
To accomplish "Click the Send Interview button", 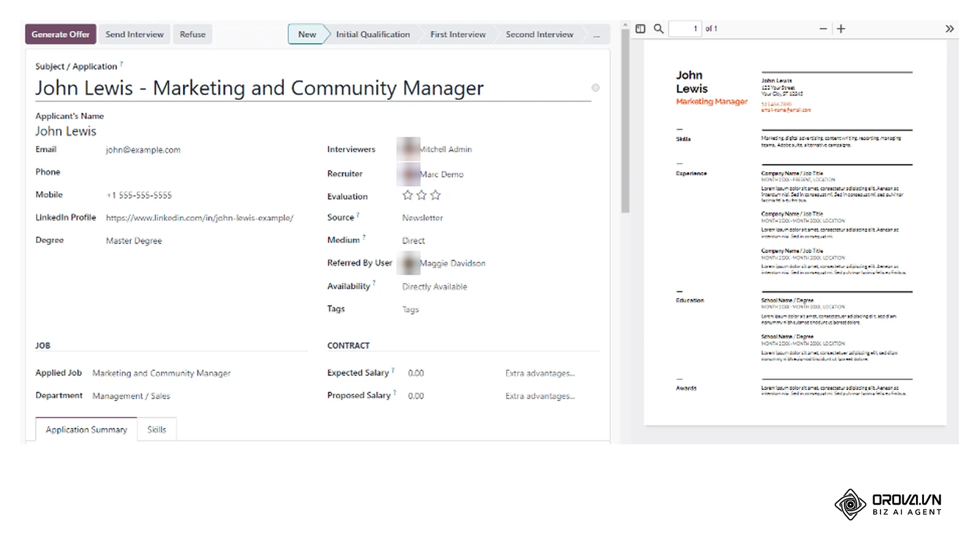I will point(135,34).
